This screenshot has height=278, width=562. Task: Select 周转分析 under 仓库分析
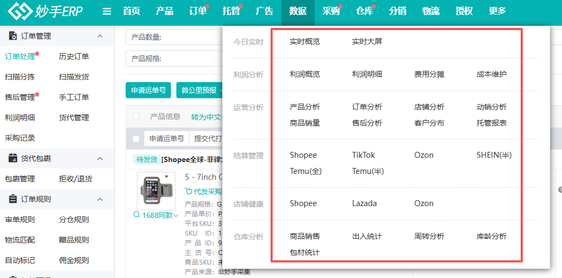[429, 237]
